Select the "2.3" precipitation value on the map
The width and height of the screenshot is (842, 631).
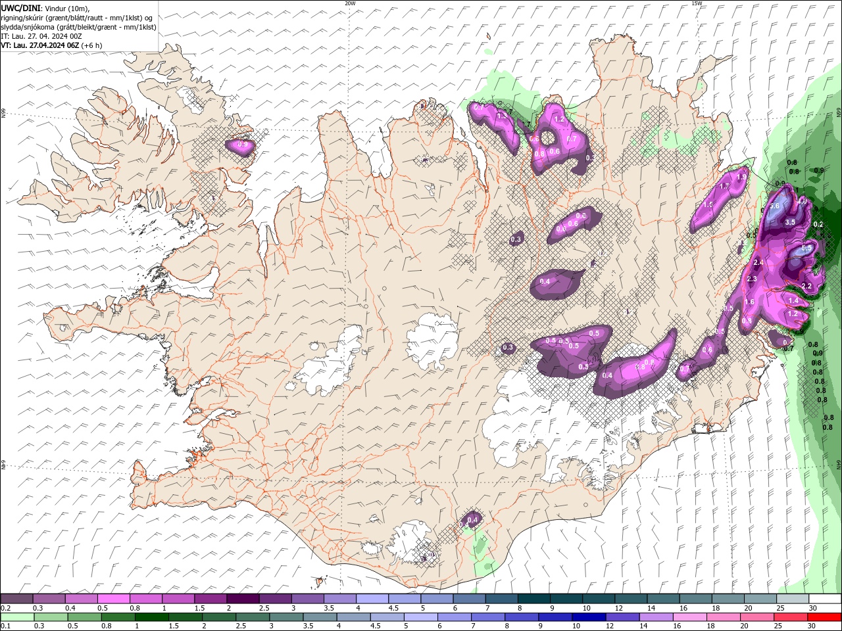point(753,279)
